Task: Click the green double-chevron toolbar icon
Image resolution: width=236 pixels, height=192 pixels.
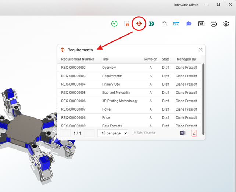Action: coord(151,24)
